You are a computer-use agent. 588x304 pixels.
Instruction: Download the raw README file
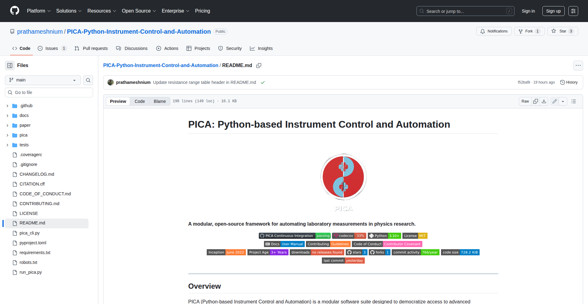pyautogui.click(x=544, y=101)
